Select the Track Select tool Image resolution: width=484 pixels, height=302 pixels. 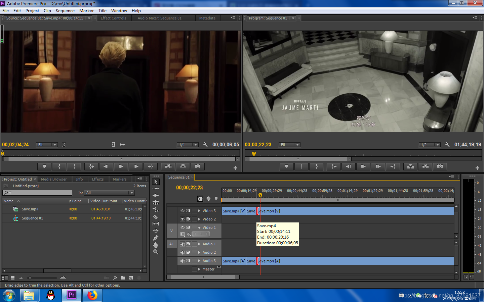click(156, 189)
